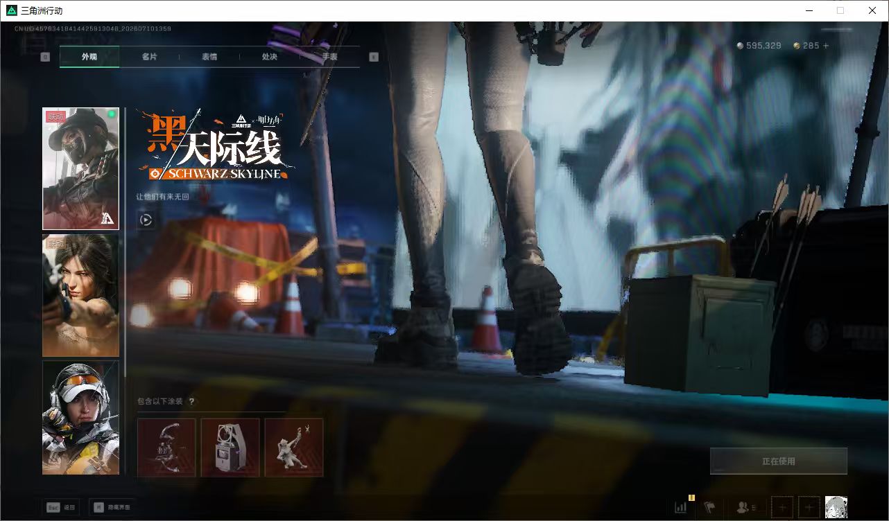This screenshot has height=521, width=889.
Task: Maximize the 三角洲行动 window
Action: coord(840,10)
